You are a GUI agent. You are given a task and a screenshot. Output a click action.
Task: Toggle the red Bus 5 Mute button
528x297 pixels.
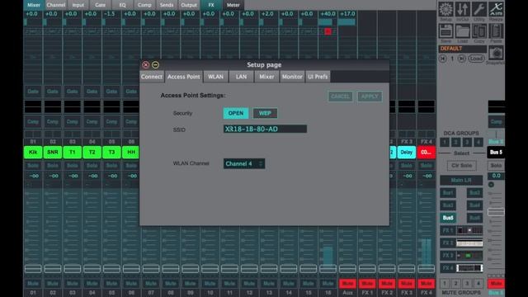pyautogui.click(x=496, y=284)
